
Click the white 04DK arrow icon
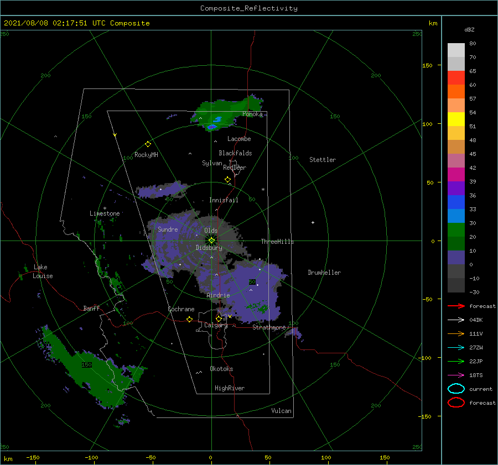(x=456, y=320)
